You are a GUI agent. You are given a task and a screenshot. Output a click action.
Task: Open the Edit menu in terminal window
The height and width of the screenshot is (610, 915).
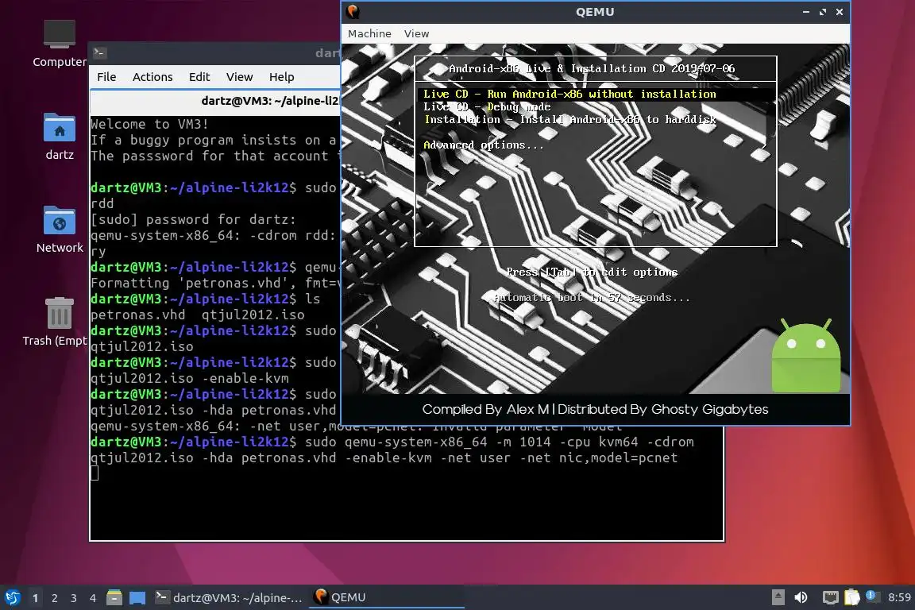(x=199, y=77)
